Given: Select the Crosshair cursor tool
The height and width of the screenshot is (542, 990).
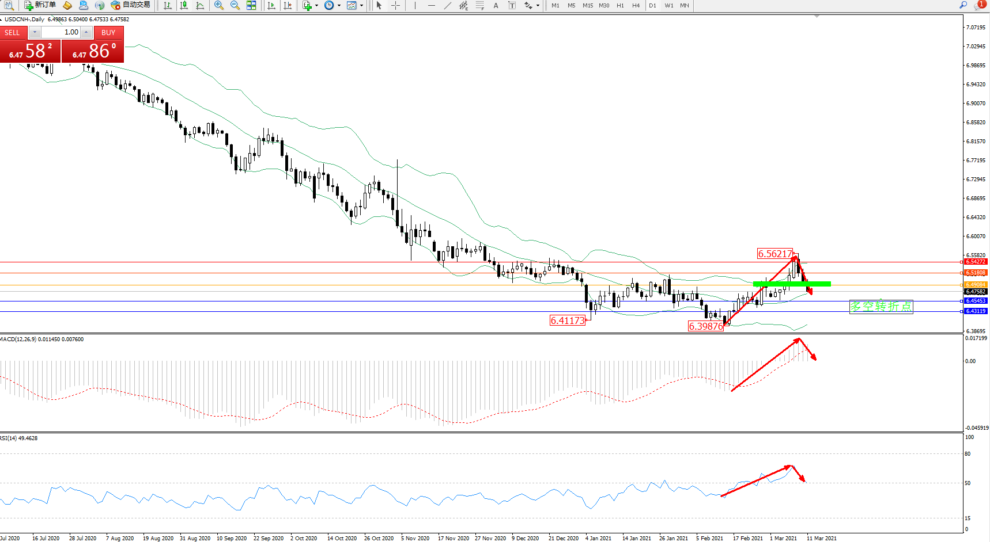Looking at the screenshot, I should (x=396, y=5).
